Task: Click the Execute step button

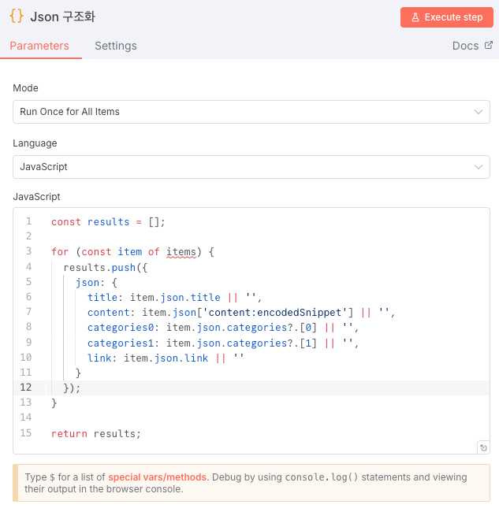Action: point(447,17)
